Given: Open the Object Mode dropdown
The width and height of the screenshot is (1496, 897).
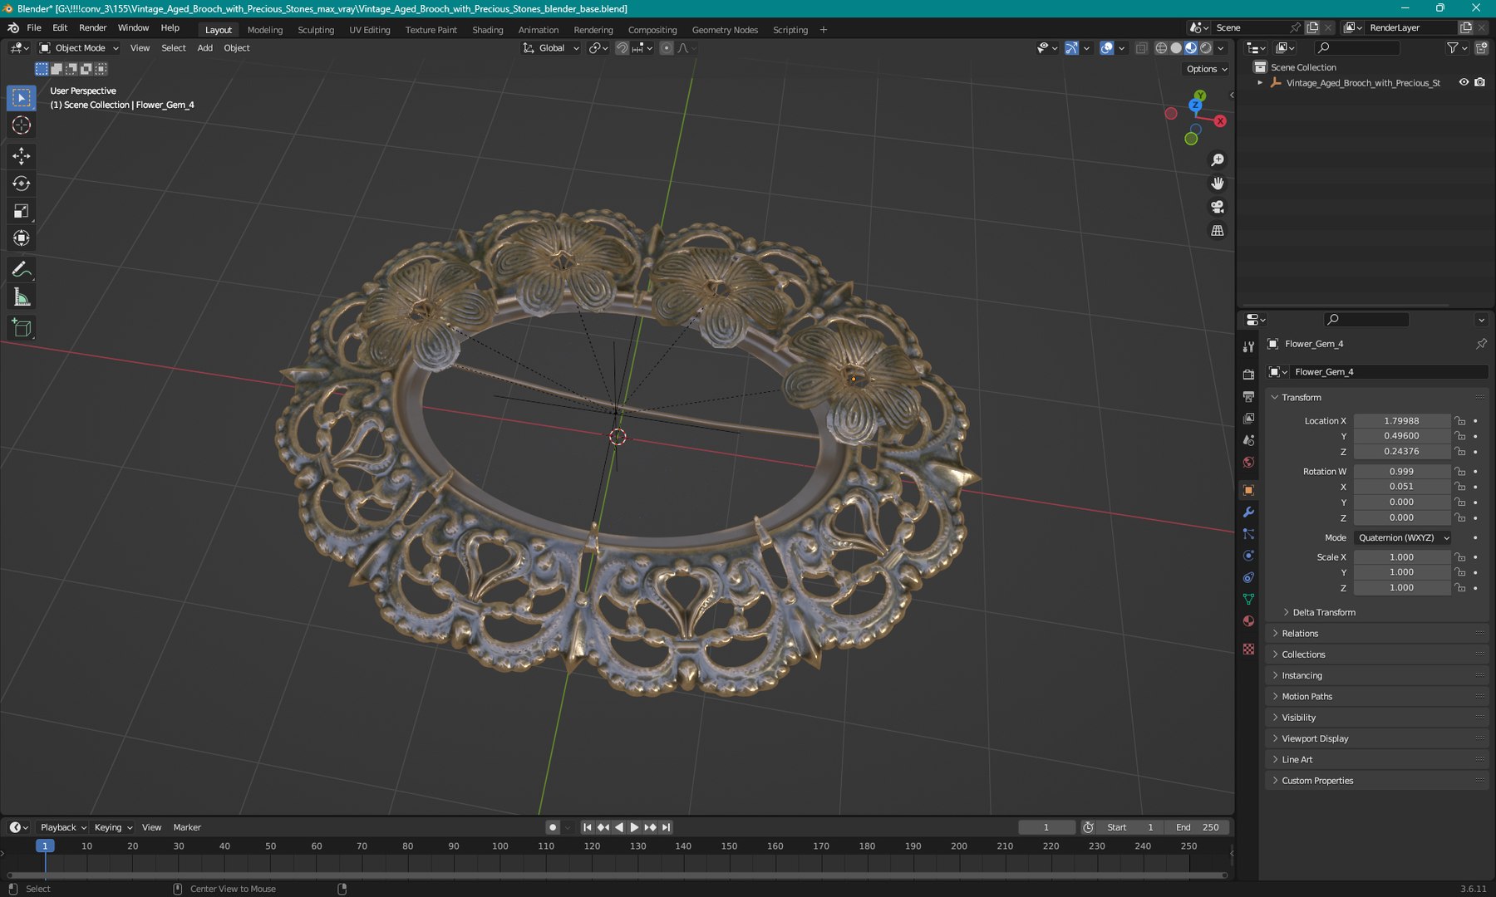Looking at the screenshot, I should point(79,48).
